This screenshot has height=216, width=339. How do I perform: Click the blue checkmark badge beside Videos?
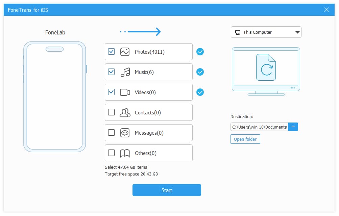pos(200,92)
